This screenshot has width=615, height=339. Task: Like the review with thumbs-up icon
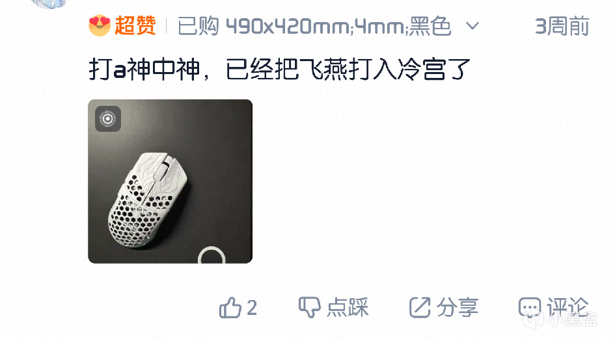click(230, 307)
